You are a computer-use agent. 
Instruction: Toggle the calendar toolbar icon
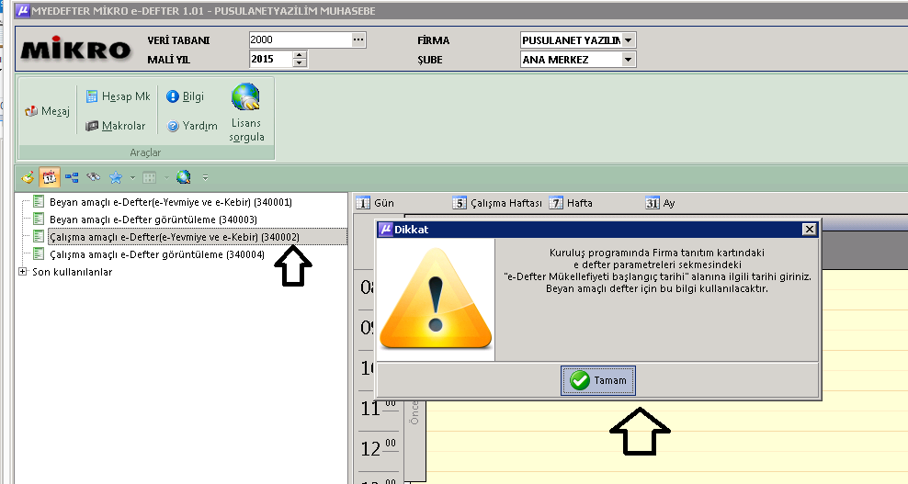[x=50, y=177]
